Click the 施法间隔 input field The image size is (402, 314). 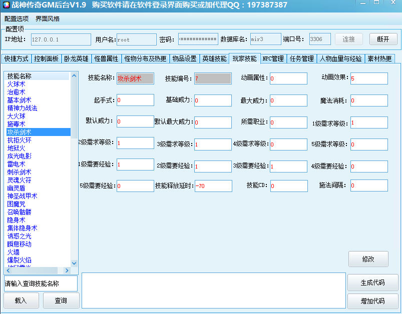coord(369,185)
